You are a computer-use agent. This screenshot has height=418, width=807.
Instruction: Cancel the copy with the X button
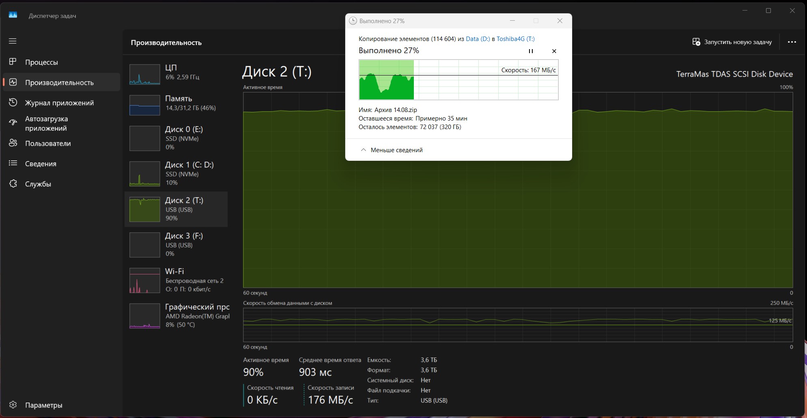[554, 51]
